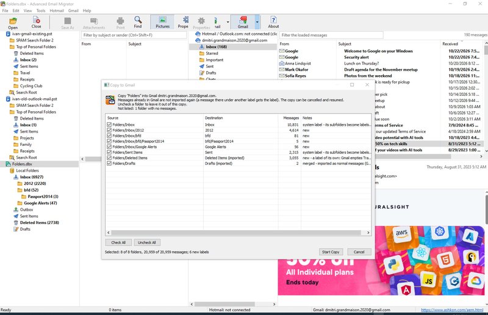This screenshot has height=315, width=488.
Task: Click the Uncheck All button
Action: [x=146, y=242]
